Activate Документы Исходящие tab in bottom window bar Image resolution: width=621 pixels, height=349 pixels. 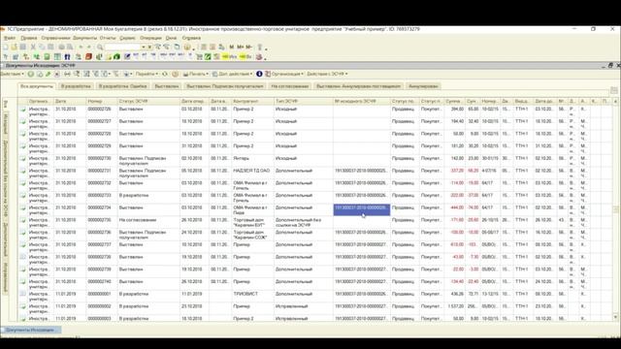pyautogui.click(x=31, y=330)
